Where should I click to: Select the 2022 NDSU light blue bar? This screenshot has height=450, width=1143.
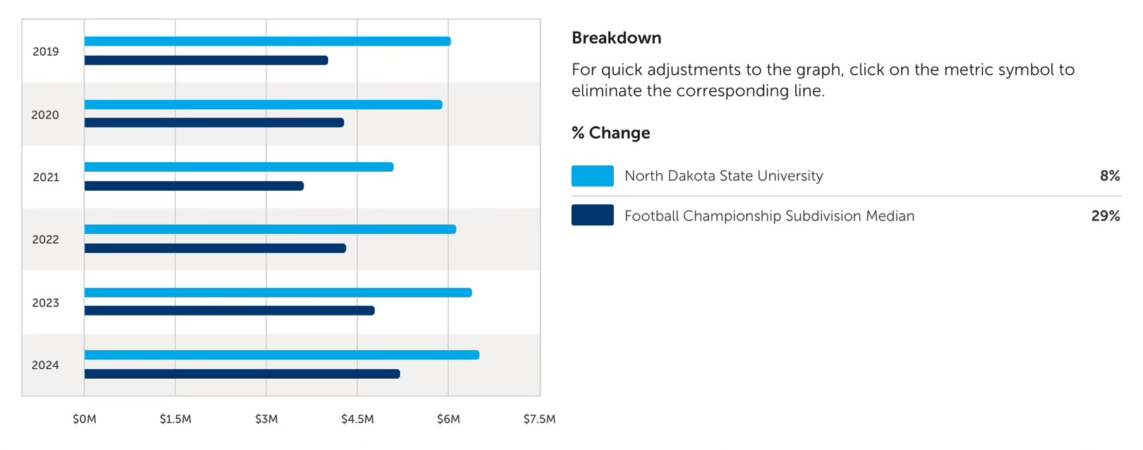[270, 230]
